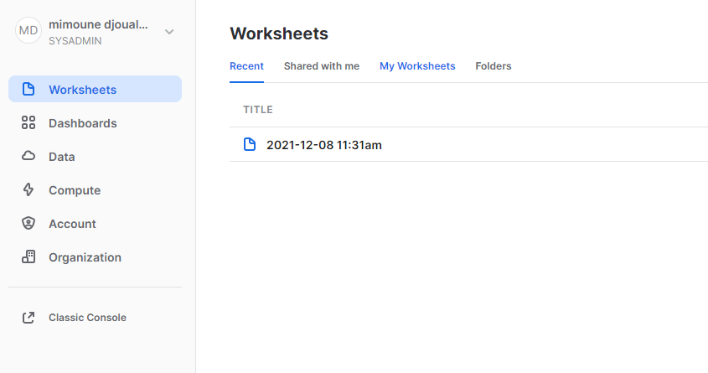
Task: Open the 2021-12-08 11:31am worksheet
Action: click(324, 145)
